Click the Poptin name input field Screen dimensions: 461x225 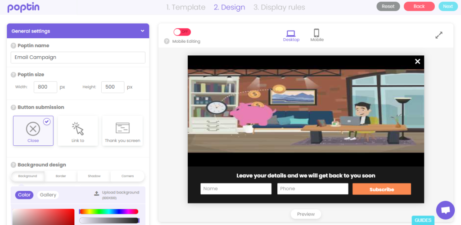pyautogui.click(x=78, y=57)
